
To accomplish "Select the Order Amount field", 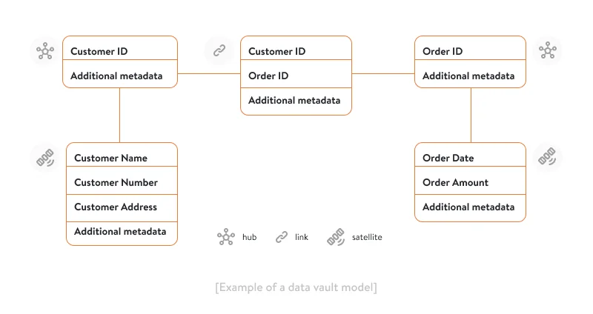I will 455,182.
